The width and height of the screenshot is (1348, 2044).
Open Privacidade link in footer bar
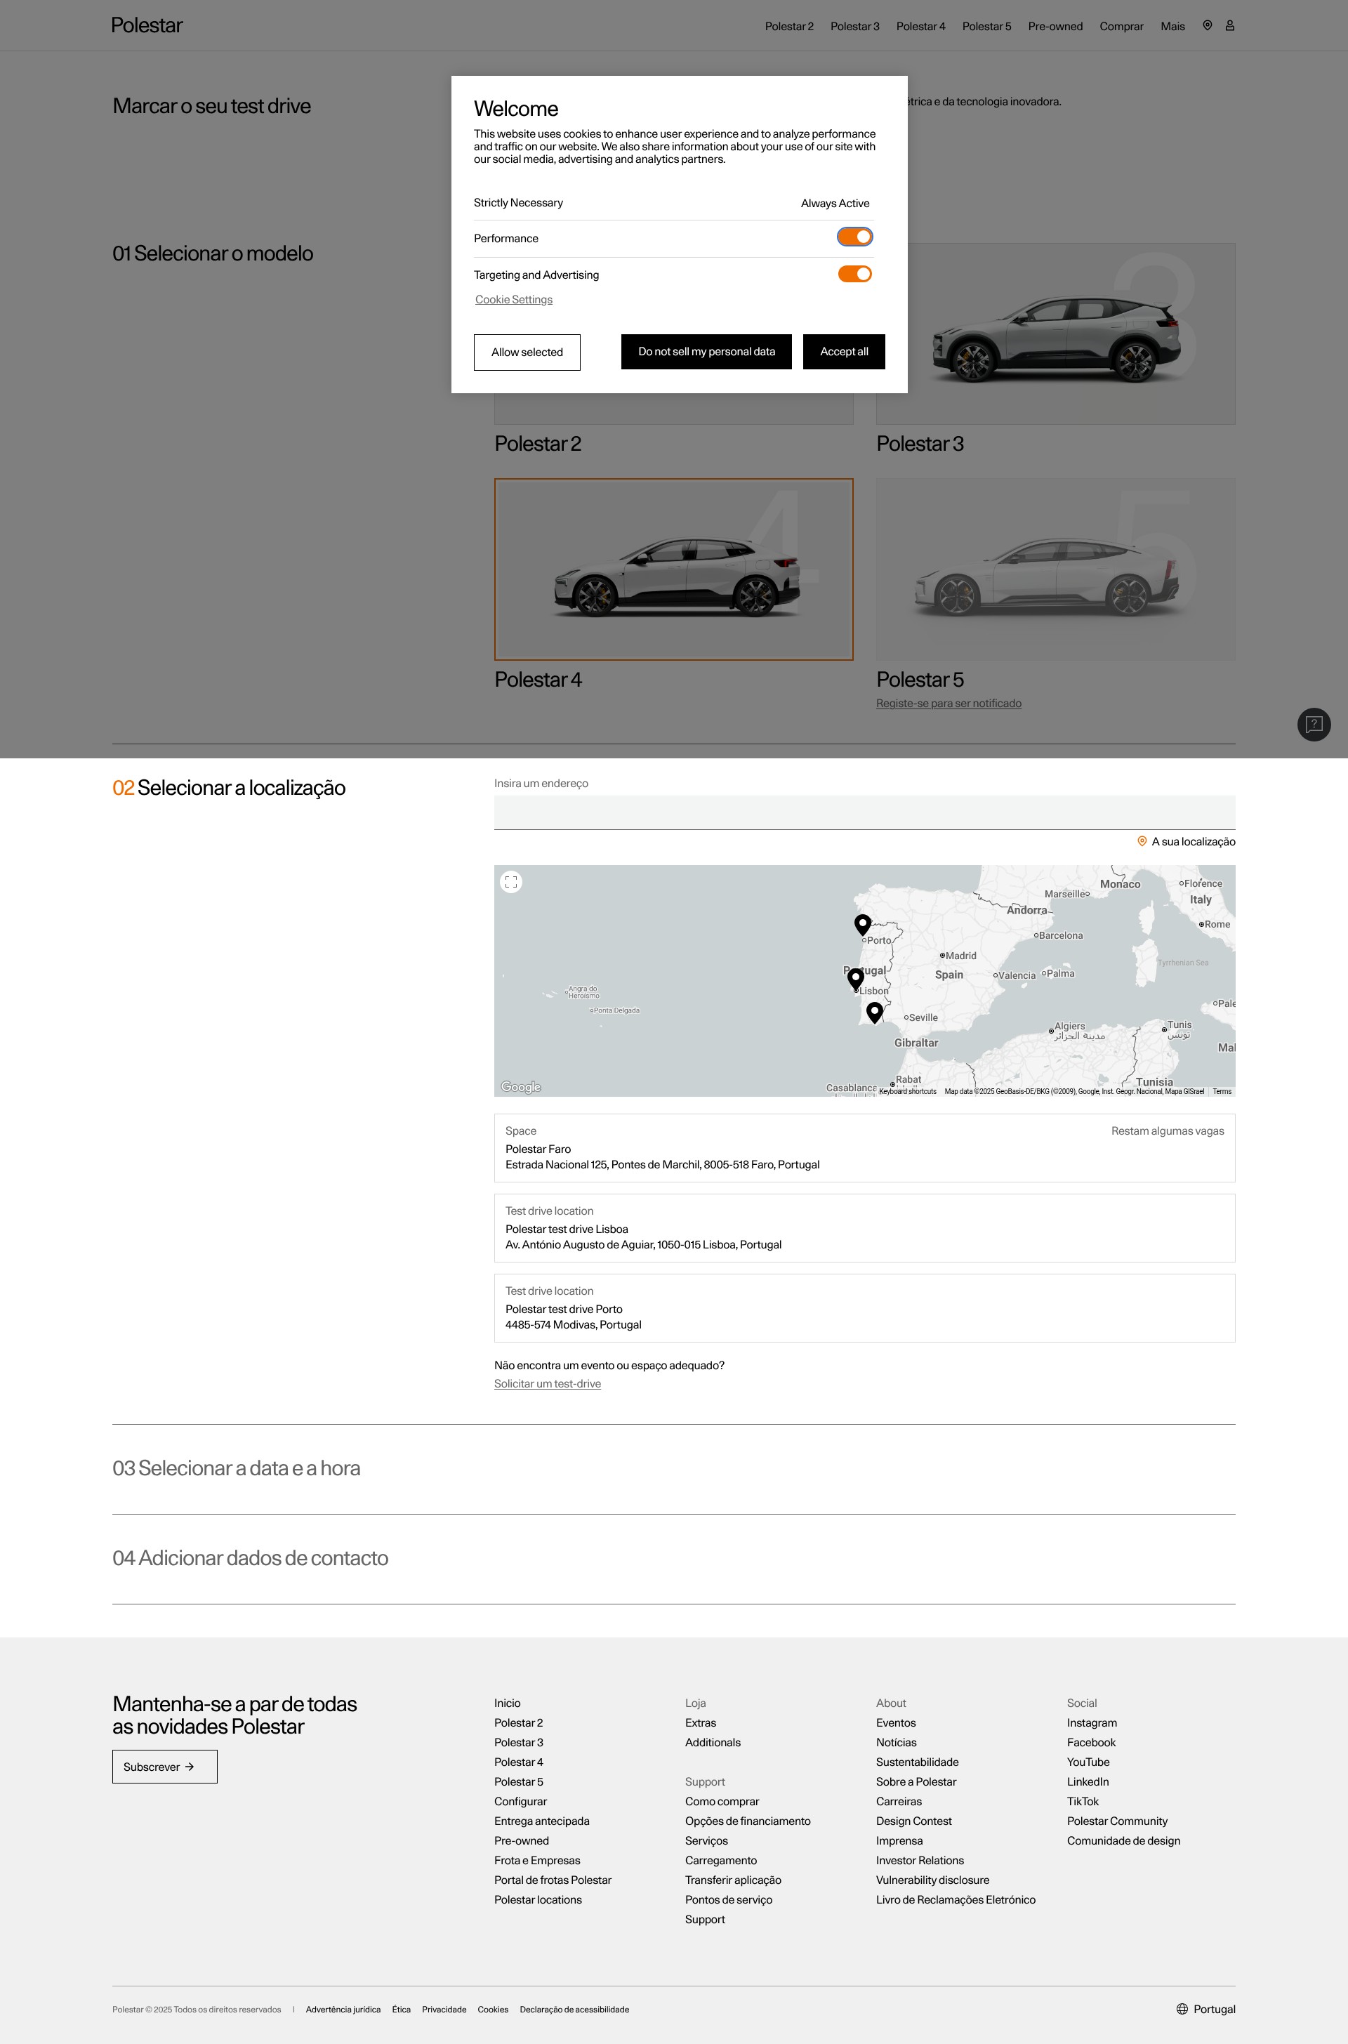point(444,2010)
